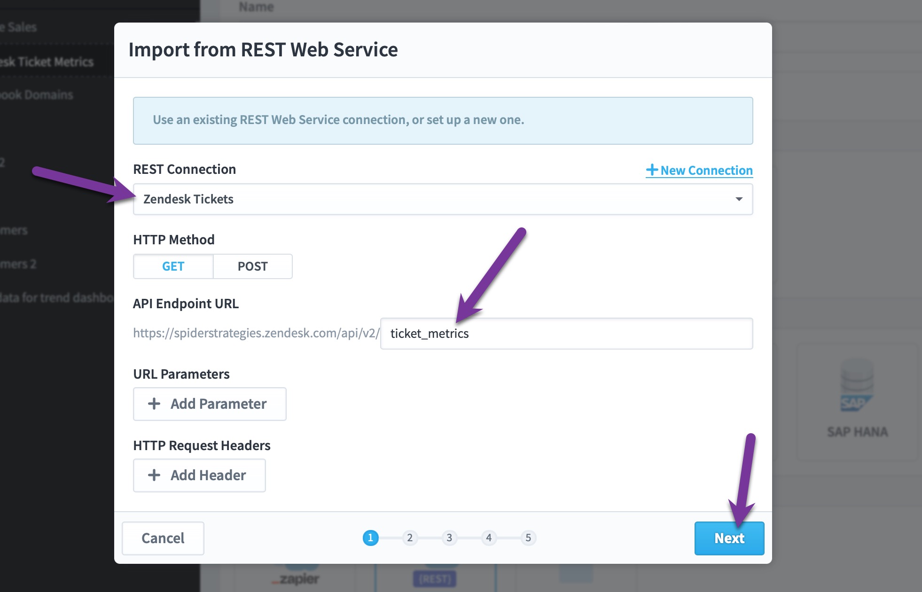Open the New Connection link
Image resolution: width=922 pixels, height=592 pixels.
click(699, 170)
